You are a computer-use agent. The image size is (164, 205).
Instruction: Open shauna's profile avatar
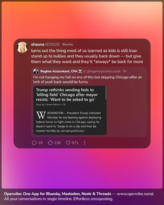[x=22, y=47]
